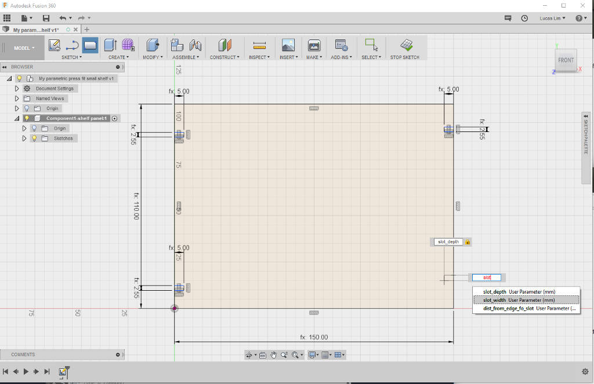Viewport: 594px width, 384px height.
Task: Open the data panel grid icon
Action: click(7, 18)
